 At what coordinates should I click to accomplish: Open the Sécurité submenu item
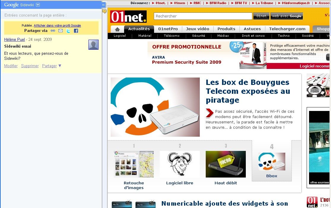198,36
